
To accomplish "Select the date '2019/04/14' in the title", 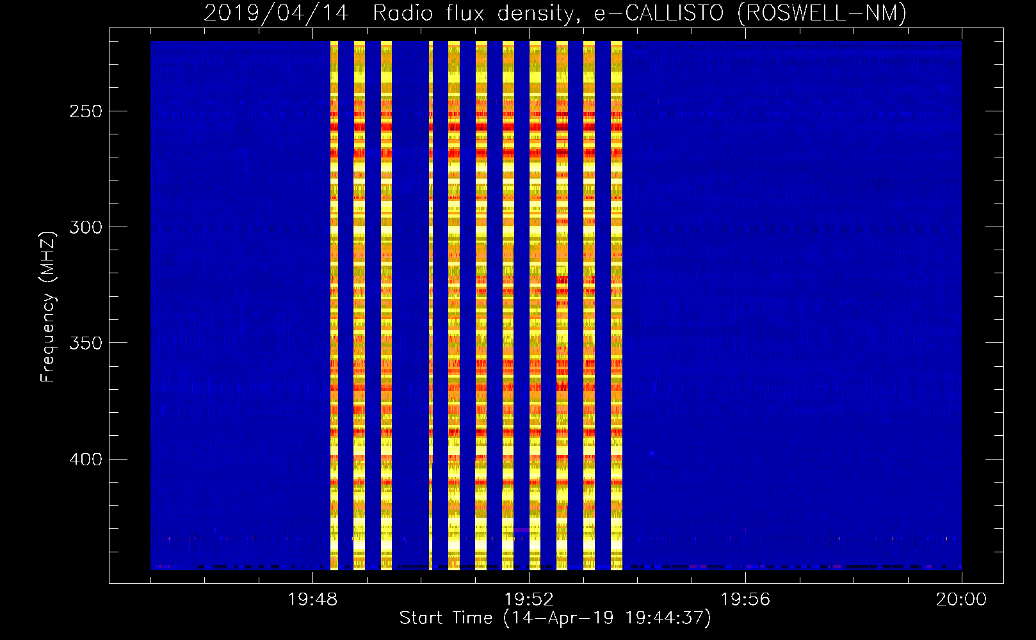I will pos(276,13).
